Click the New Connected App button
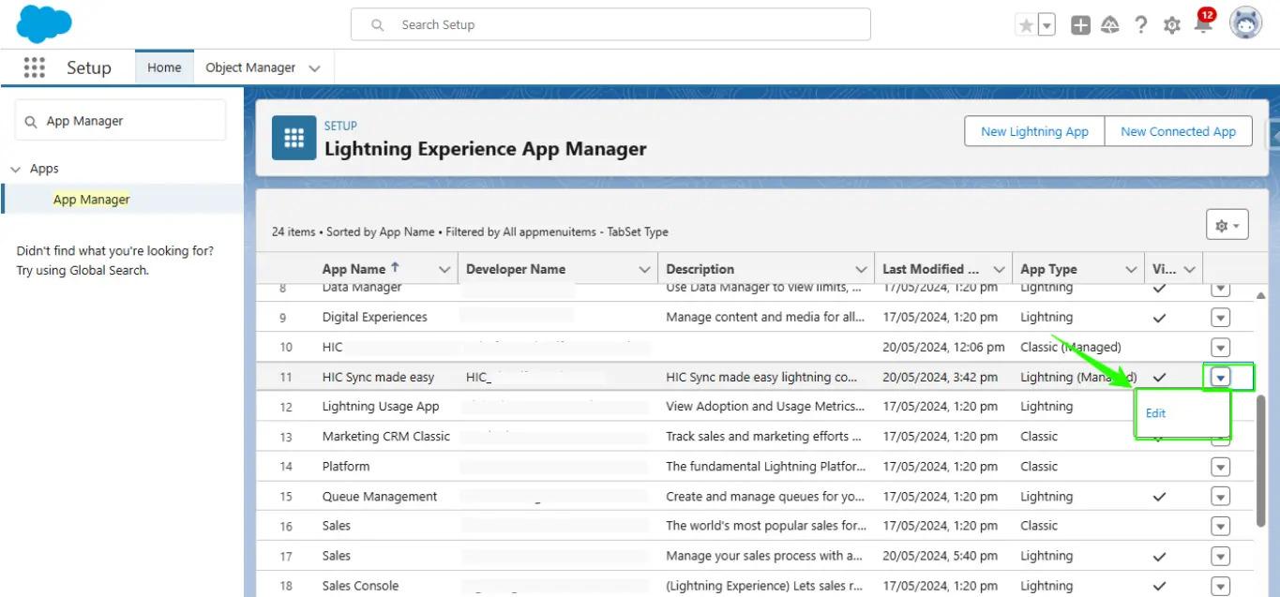The height and width of the screenshot is (597, 1280). click(1178, 131)
